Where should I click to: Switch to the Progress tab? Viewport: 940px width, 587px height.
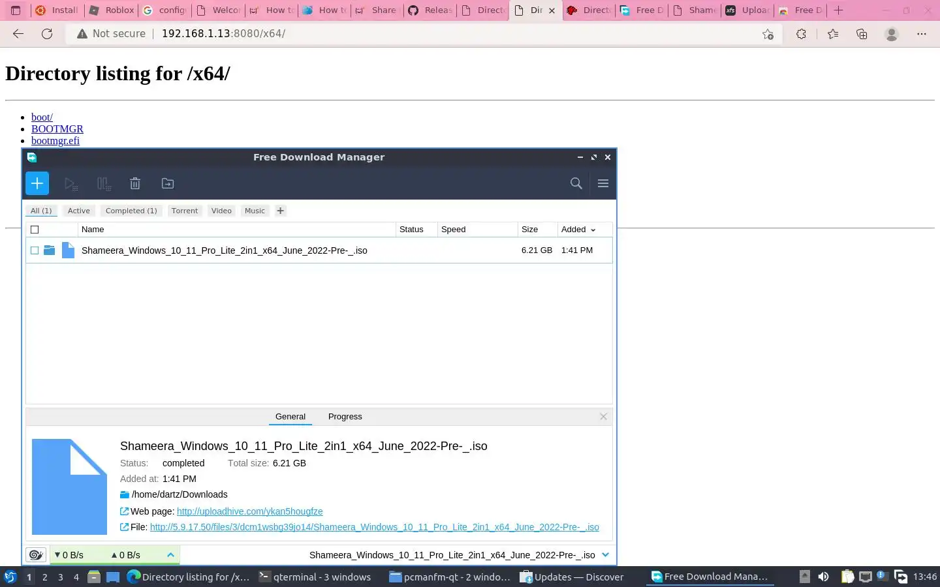click(x=345, y=417)
